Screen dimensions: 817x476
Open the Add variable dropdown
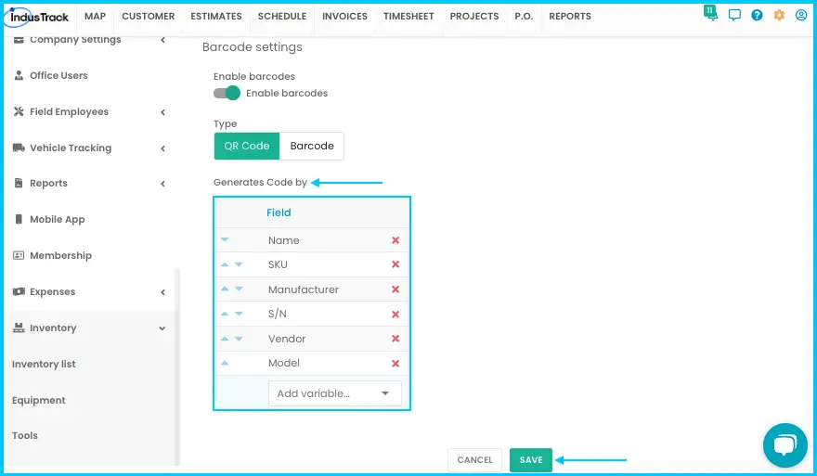coord(334,393)
